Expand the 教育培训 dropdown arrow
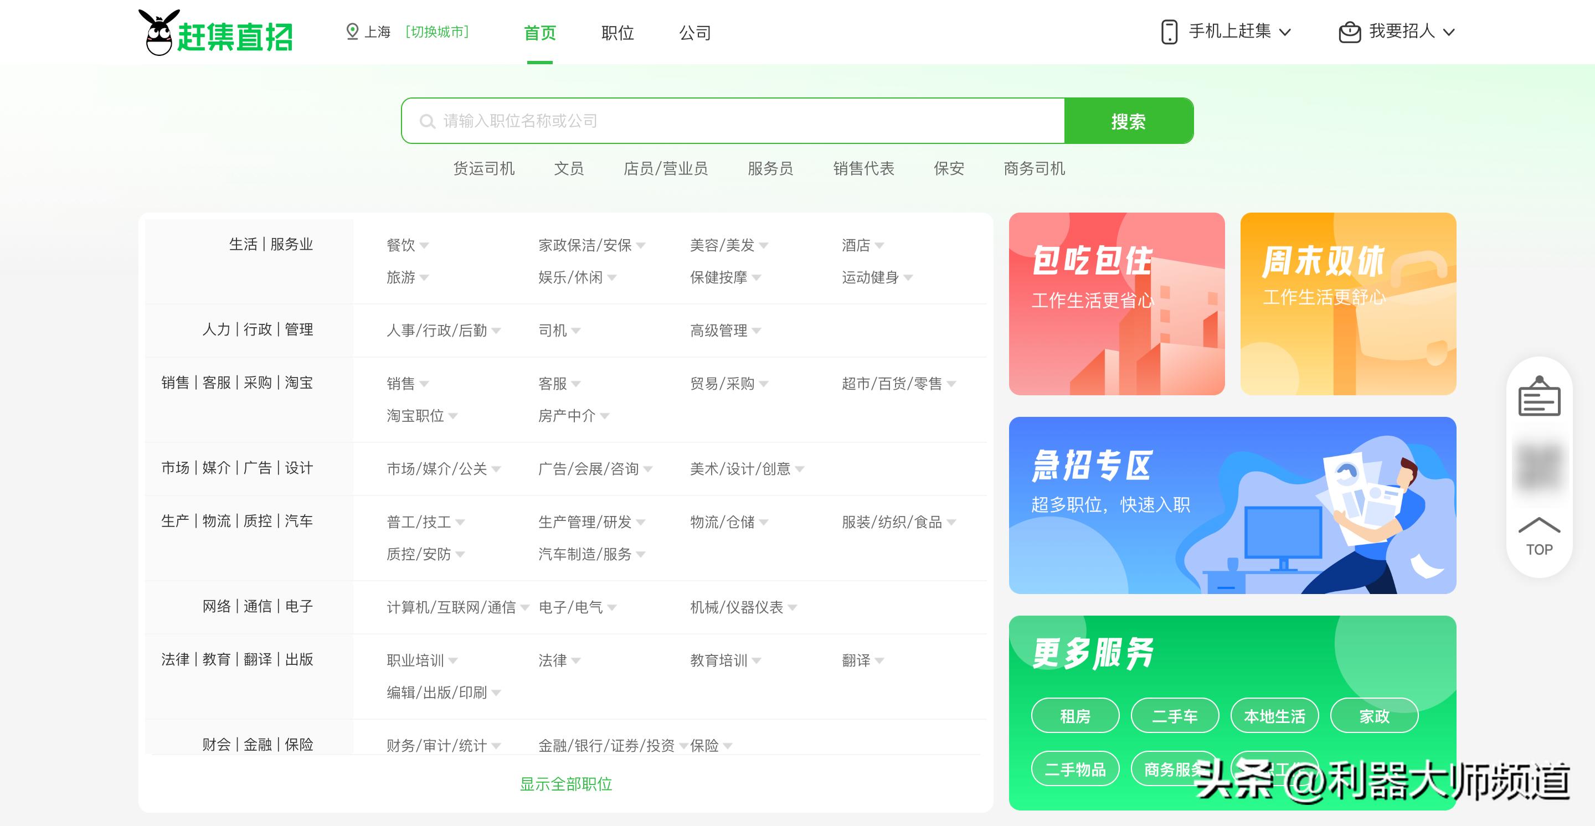 click(x=758, y=661)
